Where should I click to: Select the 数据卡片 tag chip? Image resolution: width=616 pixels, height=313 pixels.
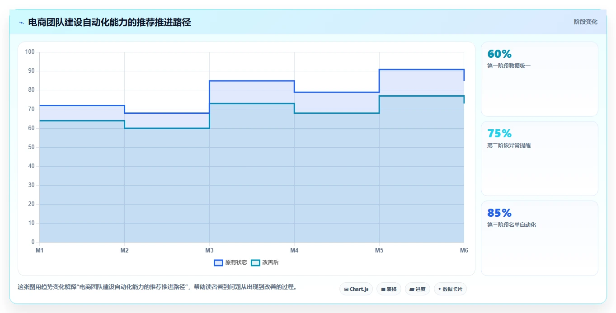click(450, 289)
